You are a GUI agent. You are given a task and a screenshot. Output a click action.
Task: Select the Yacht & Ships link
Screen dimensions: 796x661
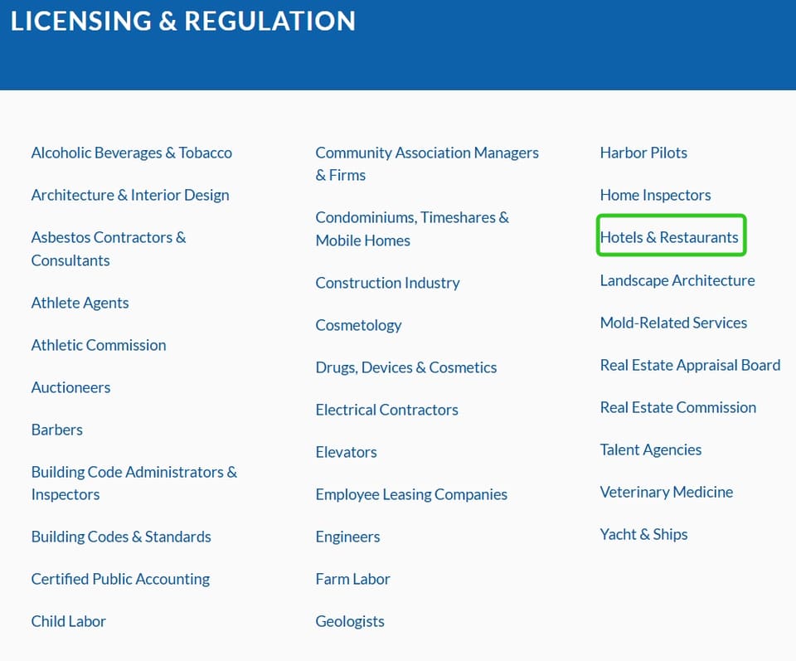tap(643, 534)
